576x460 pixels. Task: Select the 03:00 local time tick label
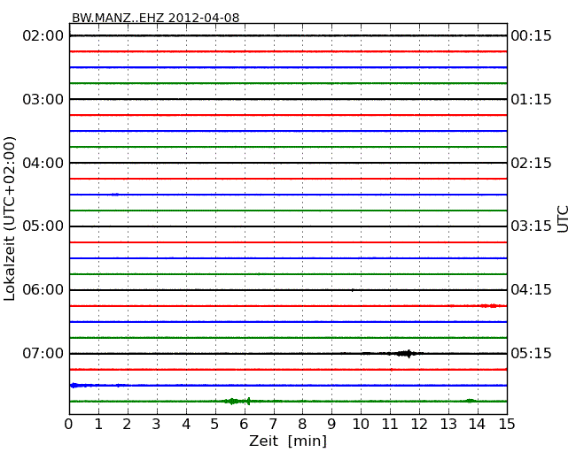pos(43,99)
